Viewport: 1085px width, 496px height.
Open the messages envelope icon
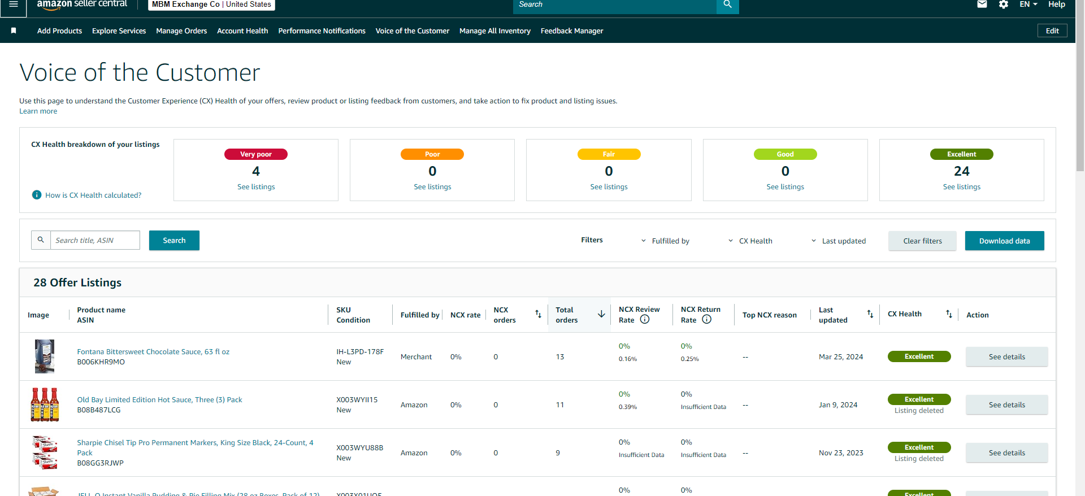point(982,5)
